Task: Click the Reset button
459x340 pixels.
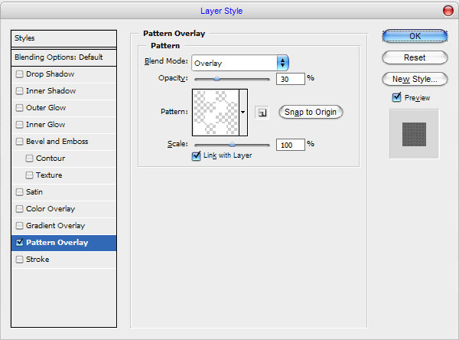Action: 415,57
